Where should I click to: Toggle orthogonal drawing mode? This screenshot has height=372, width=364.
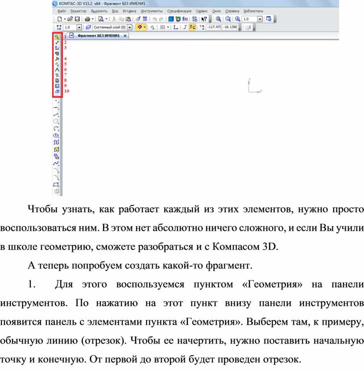pos(186,28)
